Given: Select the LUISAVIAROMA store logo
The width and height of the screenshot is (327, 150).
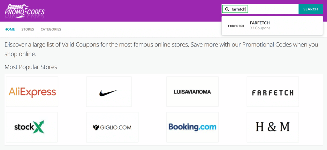Looking at the screenshot, I should tap(193, 91).
